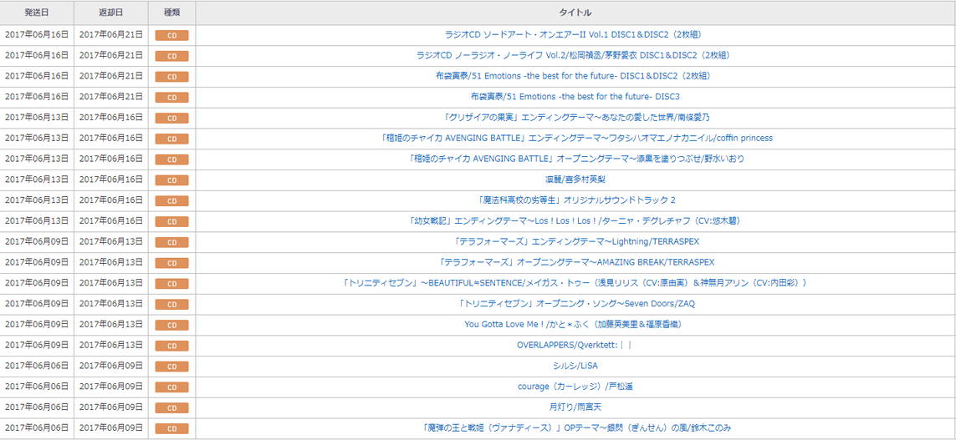Select ship date 2017年06月06日 in シルシ/LiSA row
The image size is (956, 440).
[x=37, y=366]
